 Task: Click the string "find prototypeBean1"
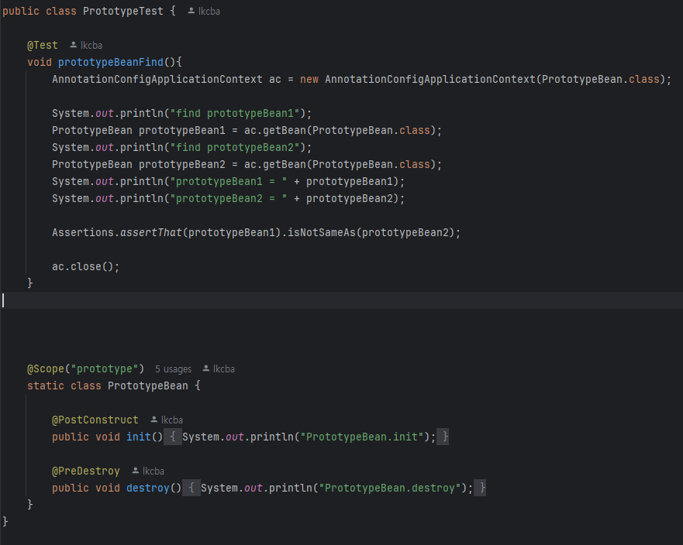(235, 114)
